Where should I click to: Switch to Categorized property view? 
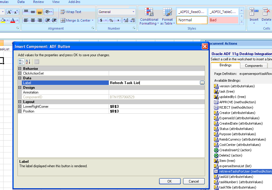pyautogui.click(x=21, y=62)
